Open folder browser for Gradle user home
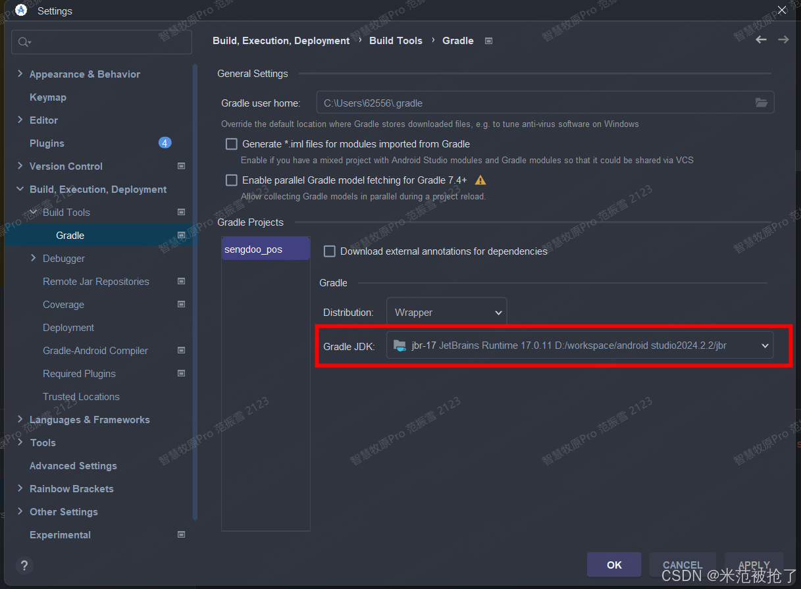 coord(762,102)
